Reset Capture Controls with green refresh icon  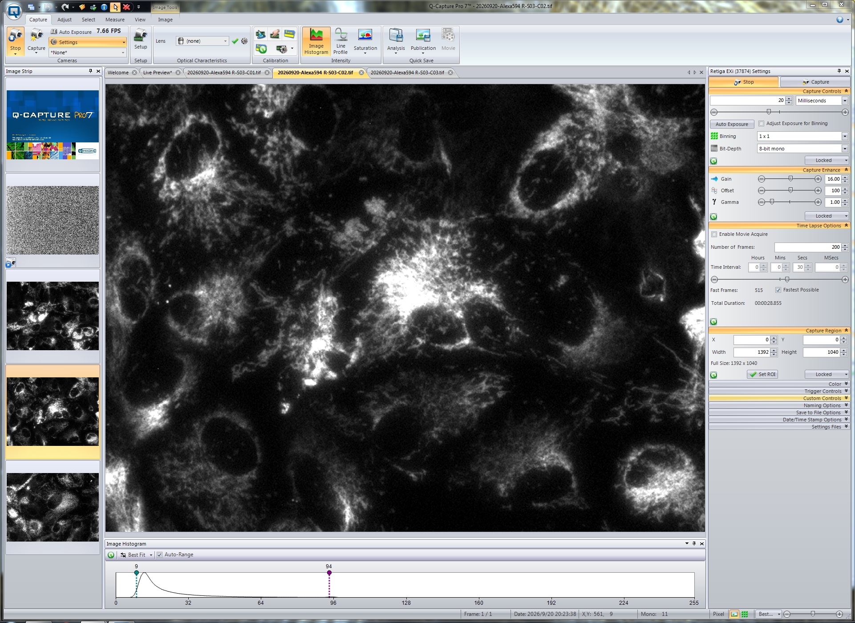pos(713,161)
